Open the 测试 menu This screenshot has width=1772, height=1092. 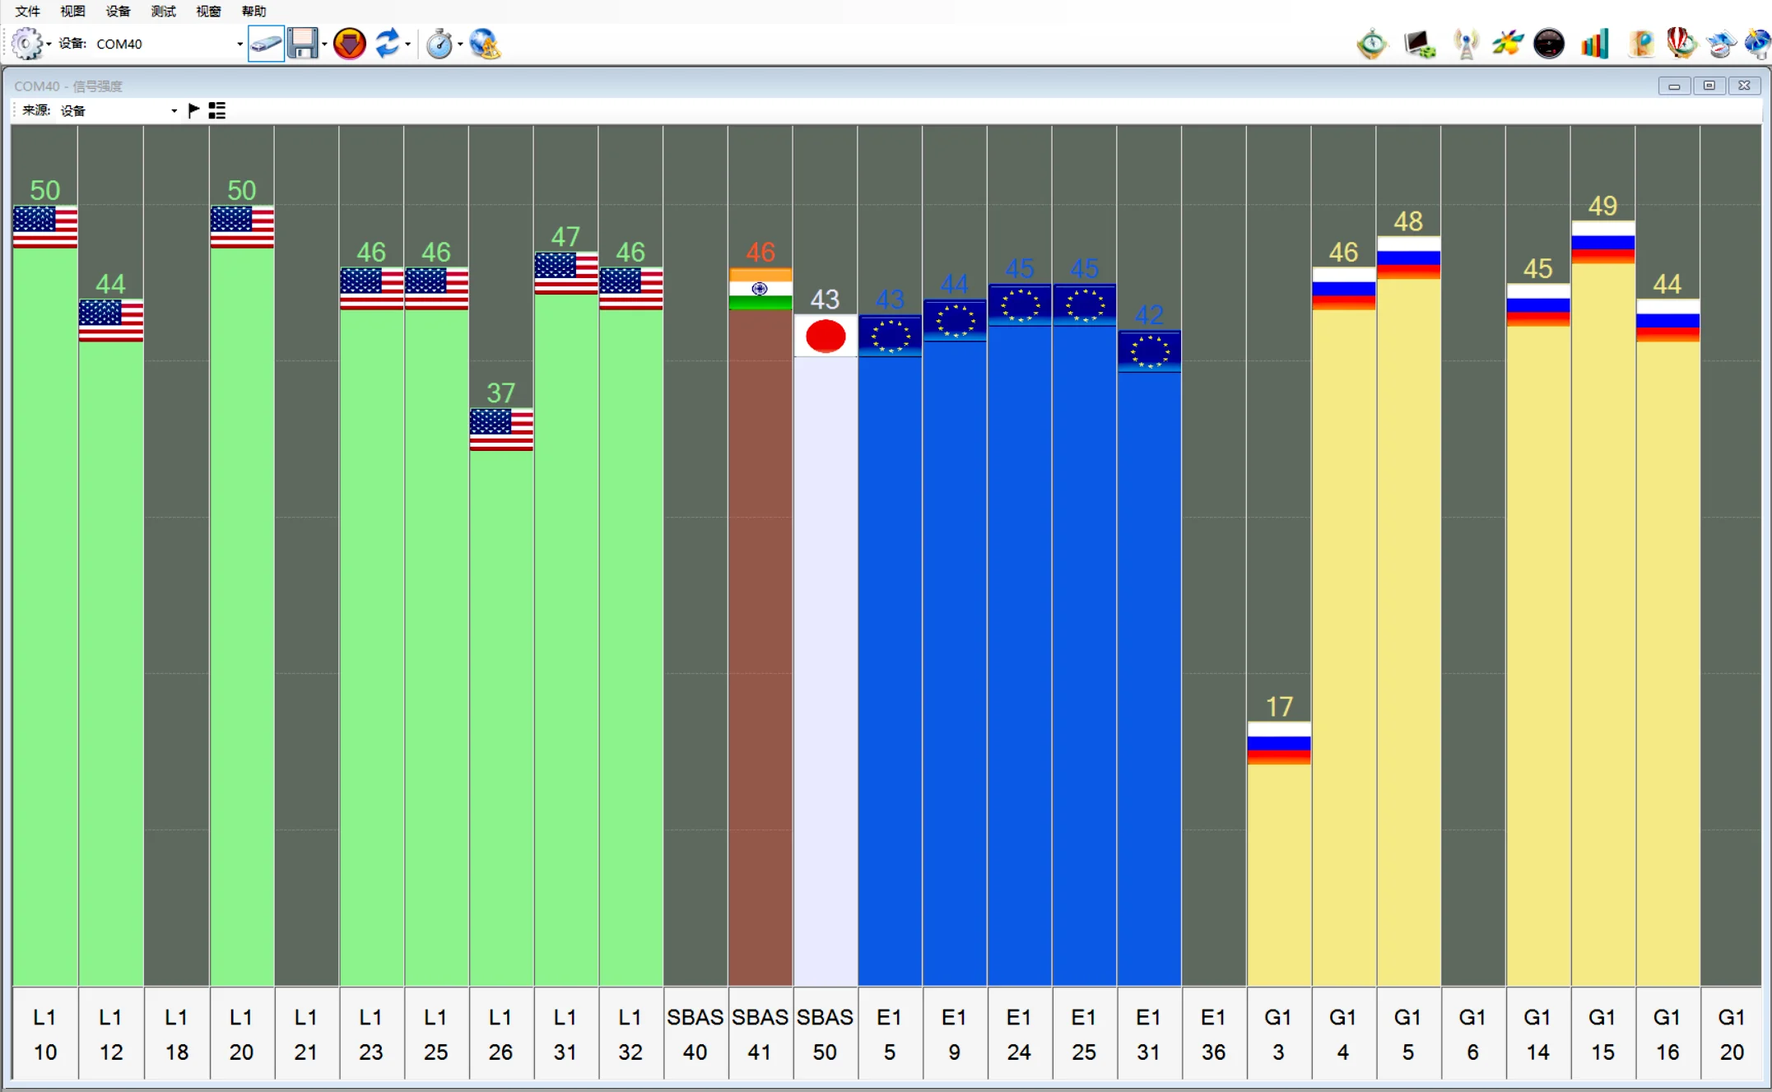pyautogui.click(x=163, y=11)
